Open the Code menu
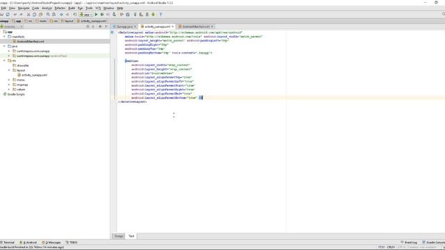 [35, 8]
